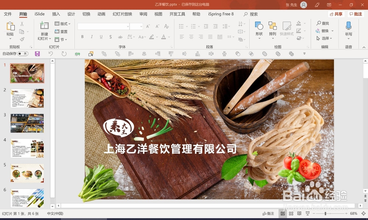Click the Cut scissors icon
This screenshot has height=220, width=368.
(22, 24)
